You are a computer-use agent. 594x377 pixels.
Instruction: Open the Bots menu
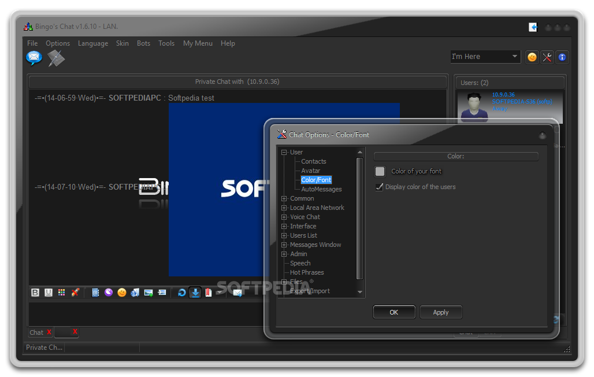pyautogui.click(x=143, y=43)
